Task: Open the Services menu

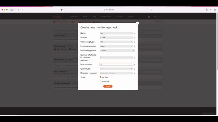Action: [x=120, y=17]
